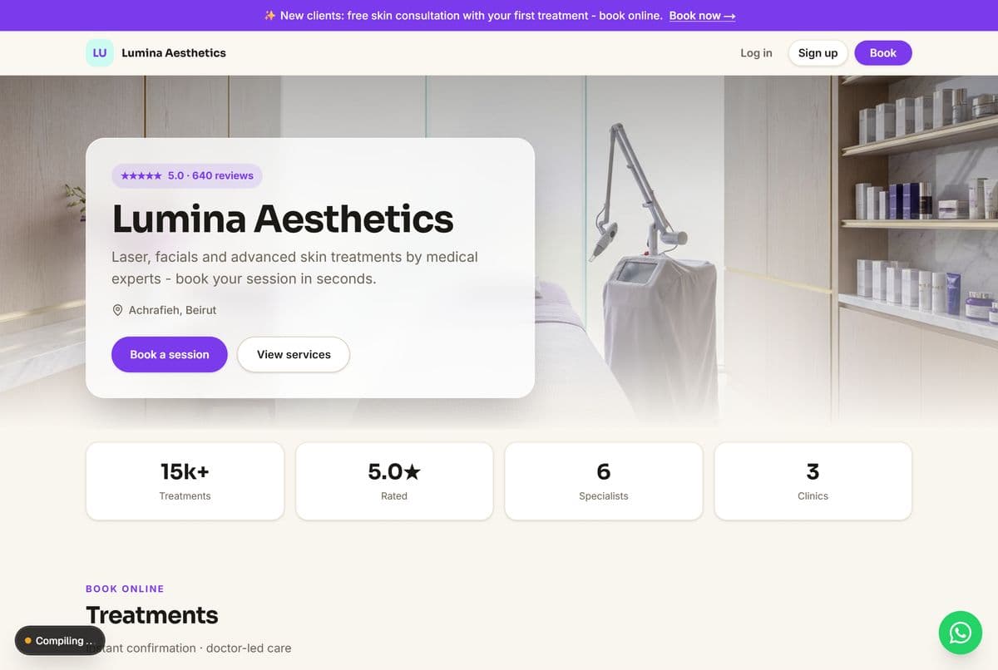The image size is (998, 670).
Task: Open the Log in page
Action: coord(756,52)
